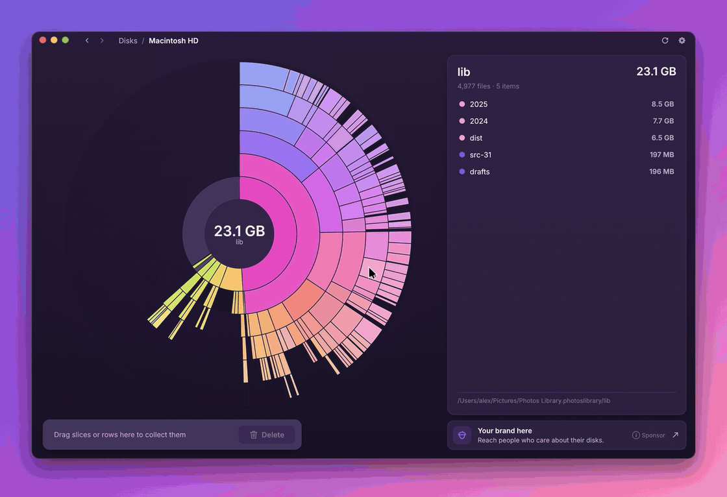Click the pink dot beside 2025
This screenshot has height=497, width=727.
click(x=462, y=104)
